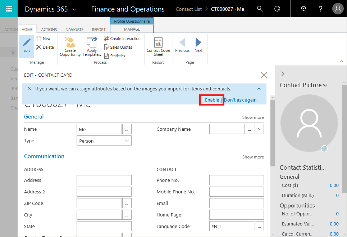Click Apply Template in the ribbon
The width and height of the screenshot is (347, 237).
(92, 46)
